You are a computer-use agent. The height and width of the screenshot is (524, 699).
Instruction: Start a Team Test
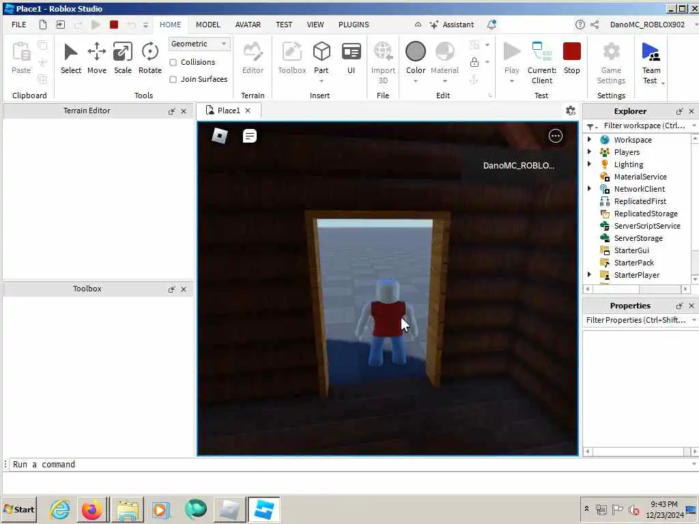click(x=651, y=63)
